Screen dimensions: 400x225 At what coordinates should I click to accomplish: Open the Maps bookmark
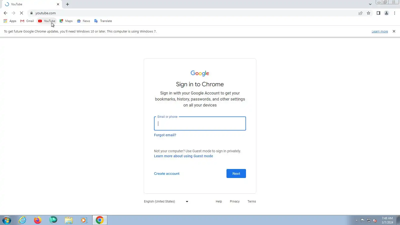tap(66, 21)
